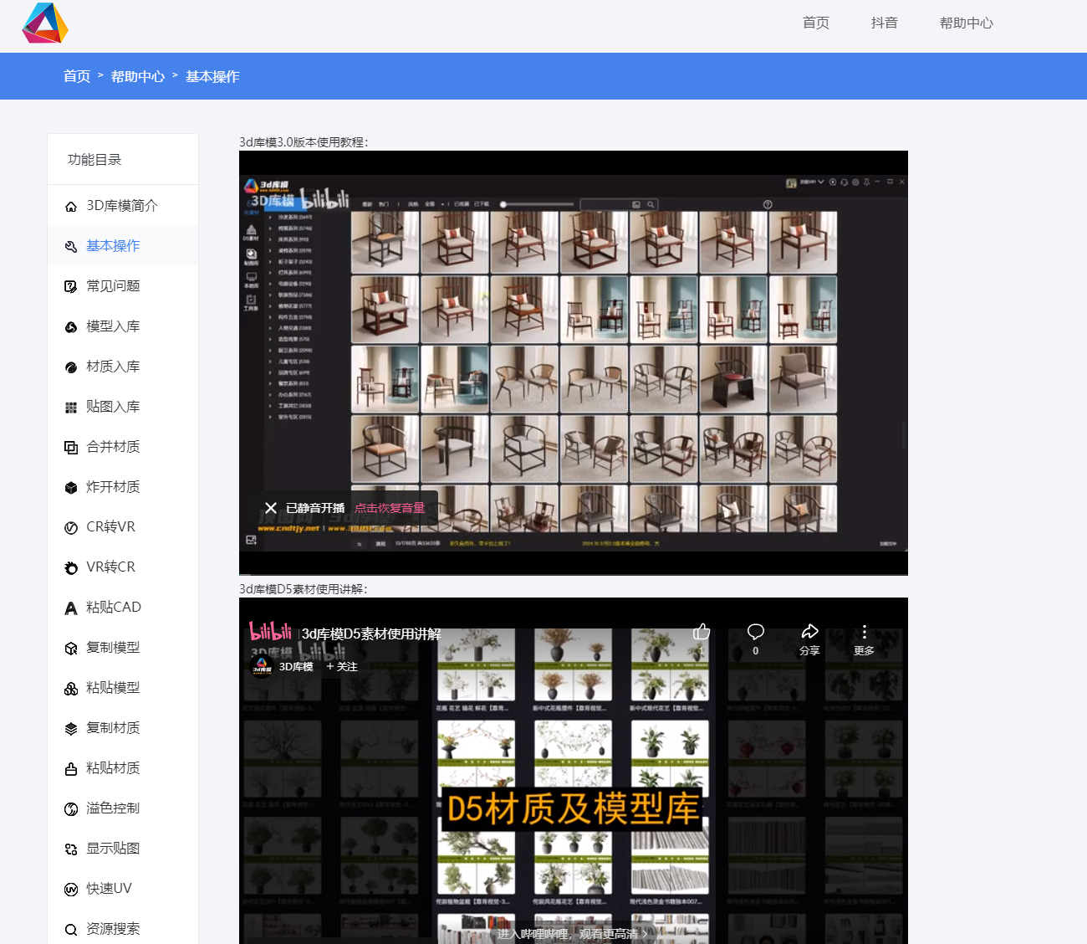Image resolution: width=1087 pixels, height=944 pixels.
Task: Click the 复制材质 layers icon
Action: pyautogui.click(x=71, y=728)
